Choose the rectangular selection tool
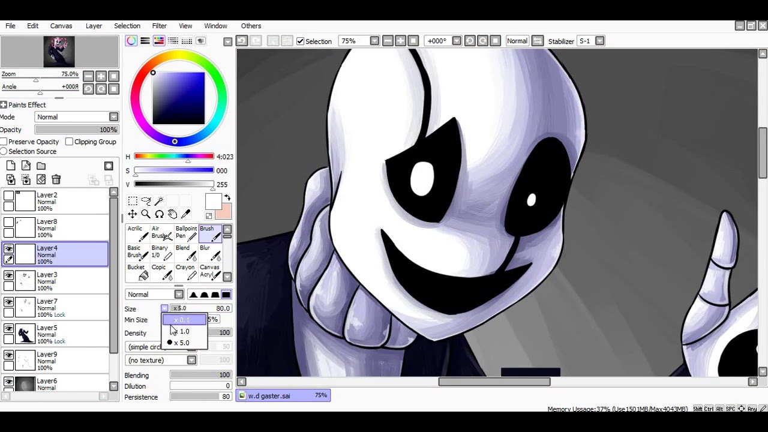This screenshot has width=768, height=432. coord(133,201)
